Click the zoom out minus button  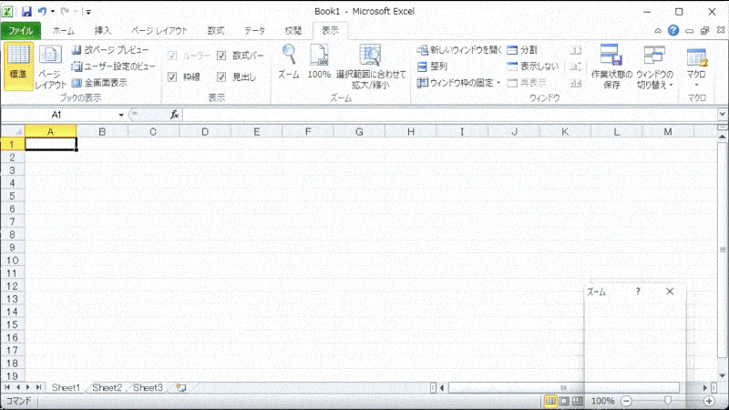tap(626, 401)
